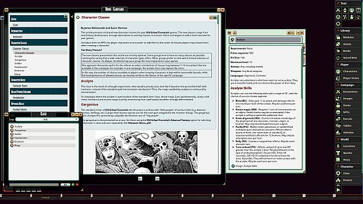Toggle the lock icon in Acolyte window header
Image resolution: width=363 pixels, height=204 pixels.
click(x=289, y=33)
